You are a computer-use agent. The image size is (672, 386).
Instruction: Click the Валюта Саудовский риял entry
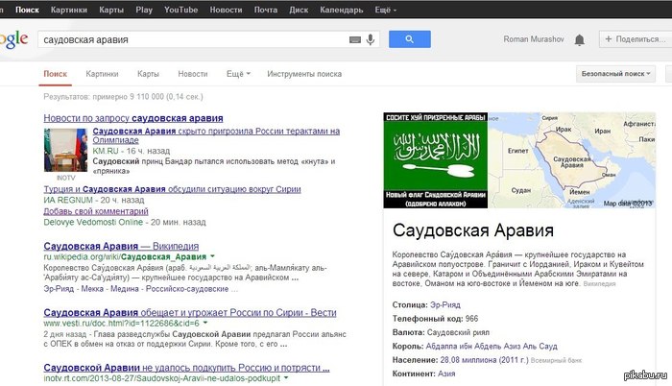click(441, 332)
